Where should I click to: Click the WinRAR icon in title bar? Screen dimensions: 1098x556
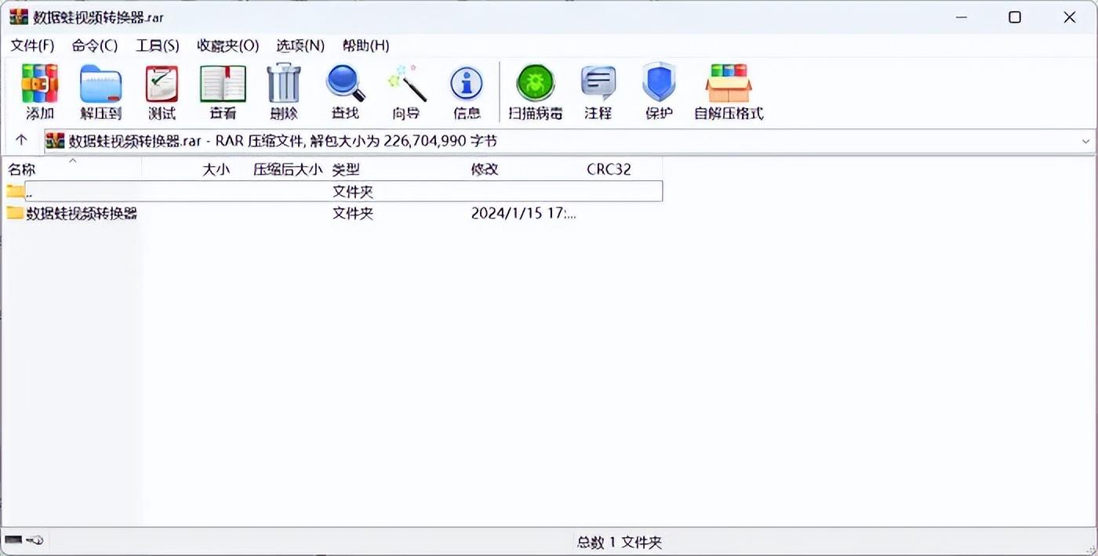pos(19,16)
